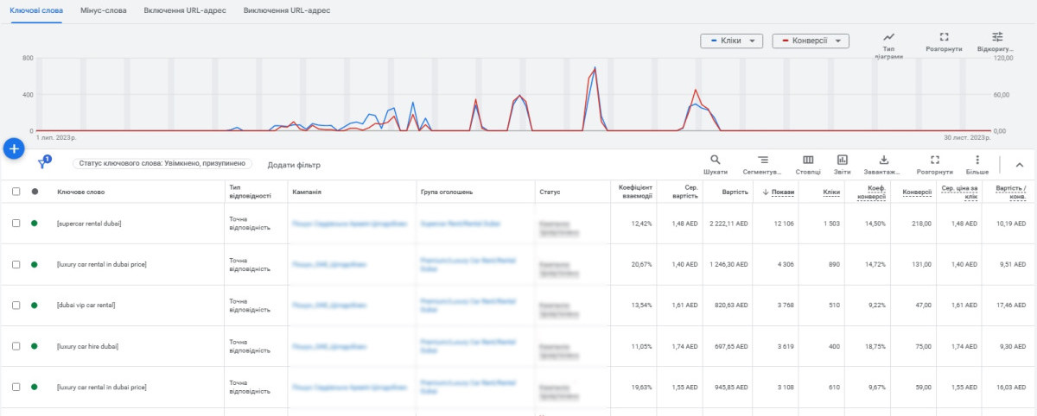Check the [dubai vip car rental] row checkbox
The height and width of the screenshot is (416, 1037).
pyautogui.click(x=16, y=306)
